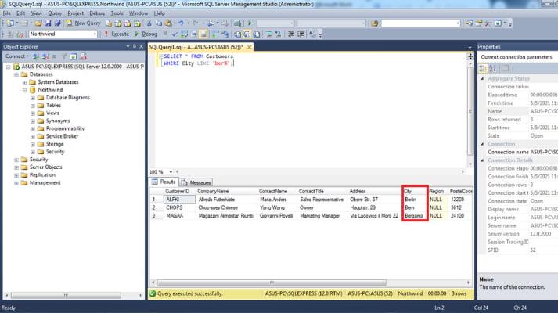Expand the System Databases folder
Viewport: 558px width, 313px height.
coord(23,82)
